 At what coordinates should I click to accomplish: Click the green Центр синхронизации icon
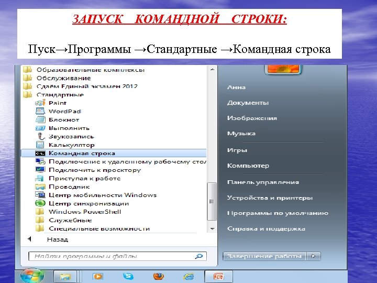[x=40, y=203]
